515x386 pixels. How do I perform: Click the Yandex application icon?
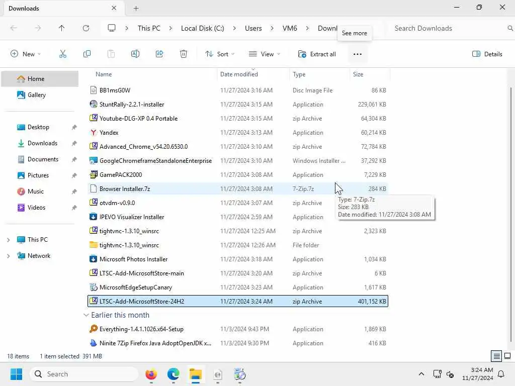click(93, 133)
